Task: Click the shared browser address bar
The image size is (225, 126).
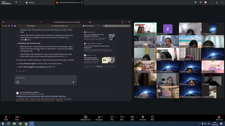Action: tap(67, 22)
